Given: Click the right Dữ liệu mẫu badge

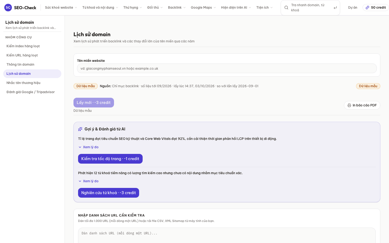Looking at the screenshot, I should click(368, 86).
